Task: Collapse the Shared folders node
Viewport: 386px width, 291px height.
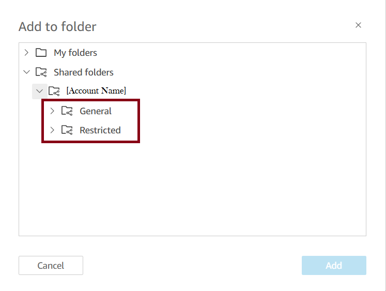Action: 26,72
